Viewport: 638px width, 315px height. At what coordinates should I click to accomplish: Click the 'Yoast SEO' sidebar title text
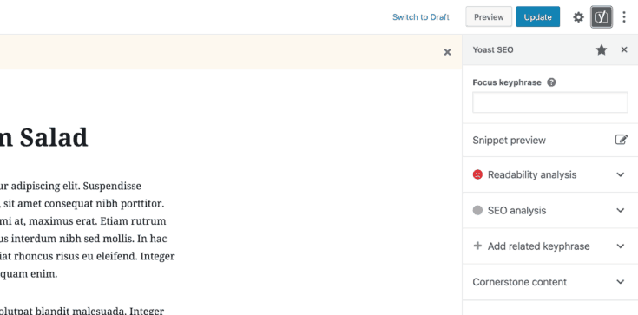(x=493, y=50)
